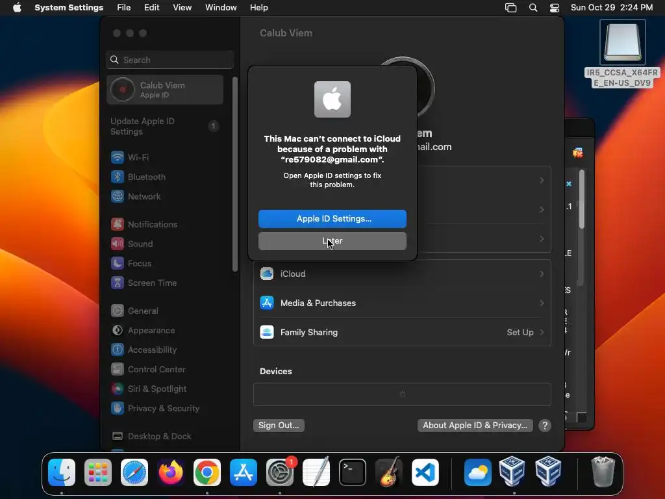Image resolution: width=665 pixels, height=499 pixels.
Task: Open the Window menu
Action: point(221,8)
